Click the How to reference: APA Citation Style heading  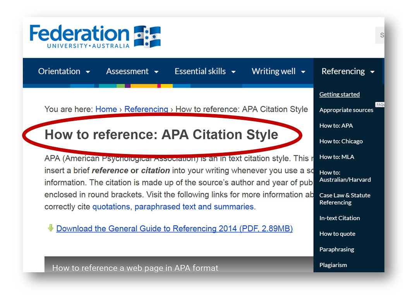[x=161, y=135]
